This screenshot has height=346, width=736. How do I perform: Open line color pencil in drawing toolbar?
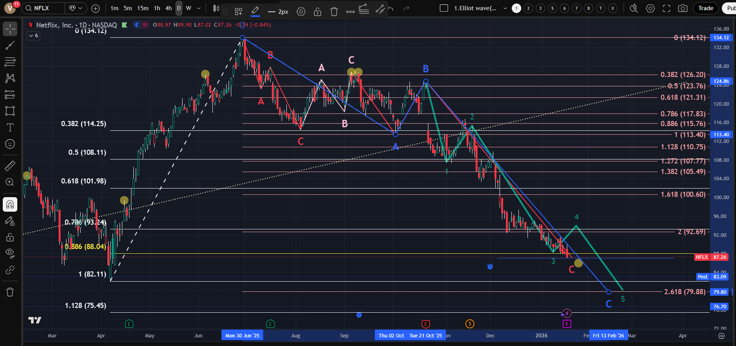(255, 11)
